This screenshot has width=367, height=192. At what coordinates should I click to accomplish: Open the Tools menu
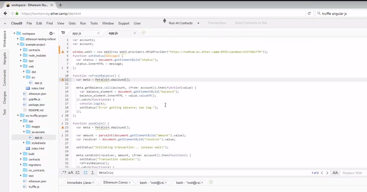click(x=94, y=23)
